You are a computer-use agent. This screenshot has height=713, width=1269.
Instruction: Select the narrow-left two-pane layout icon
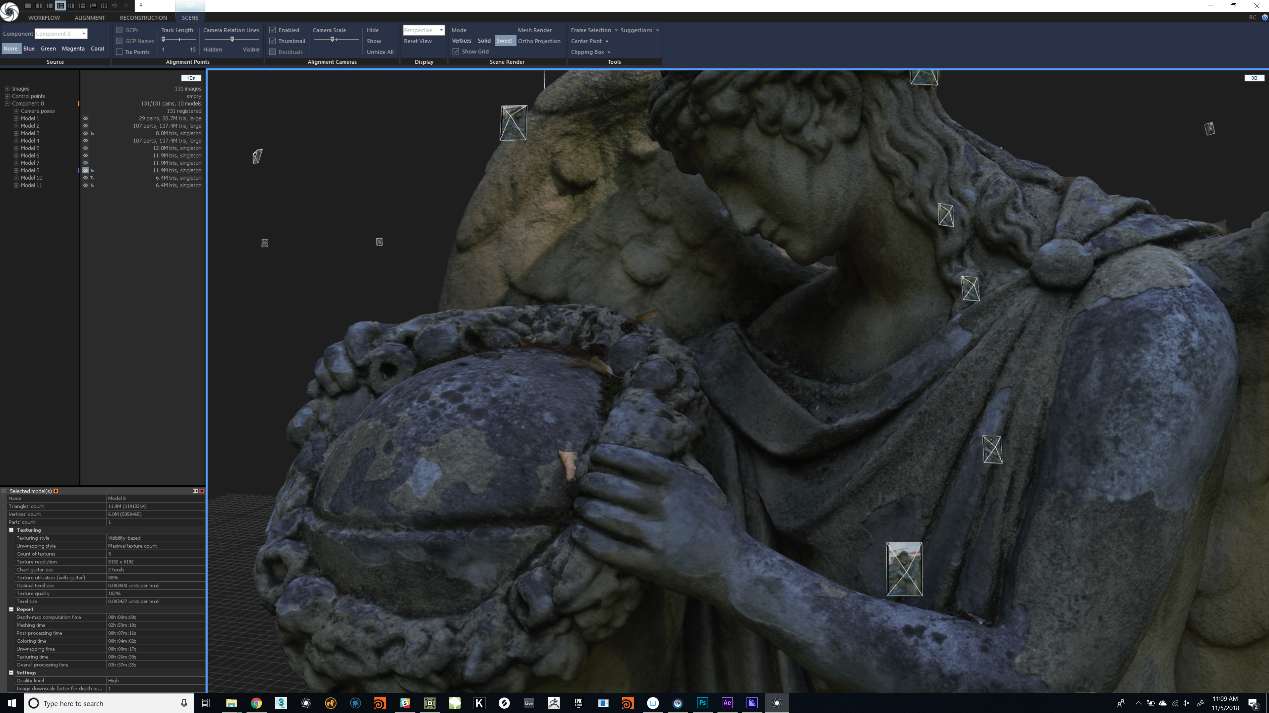pos(49,5)
